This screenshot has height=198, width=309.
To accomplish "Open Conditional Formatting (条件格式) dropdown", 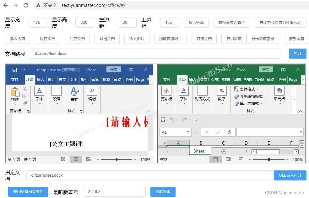I will (x=246, y=89).
